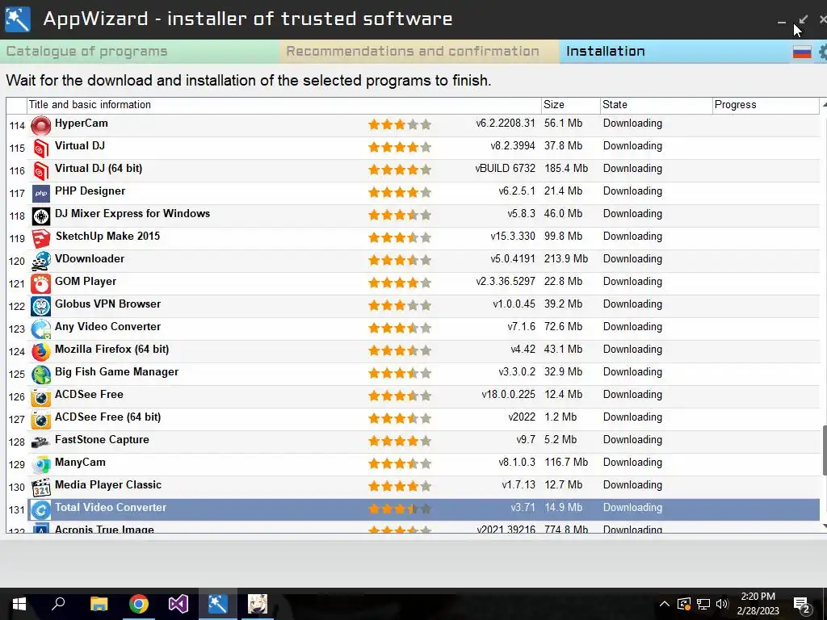Viewport: 827px width, 620px height.
Task: Open the Windows Start menu
Action: point(19,604)
